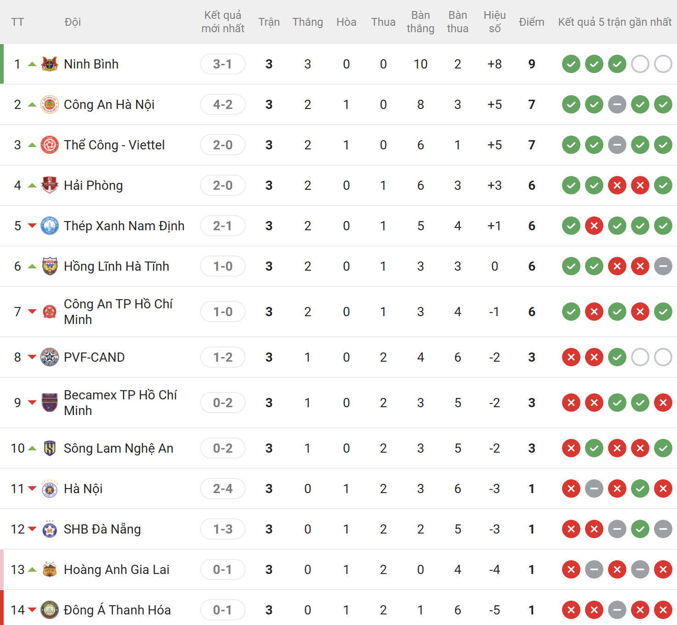This screenshot has height=625, width=677.
Task: Sort table by Điểm column header
Action: click(x=532, y=22)
